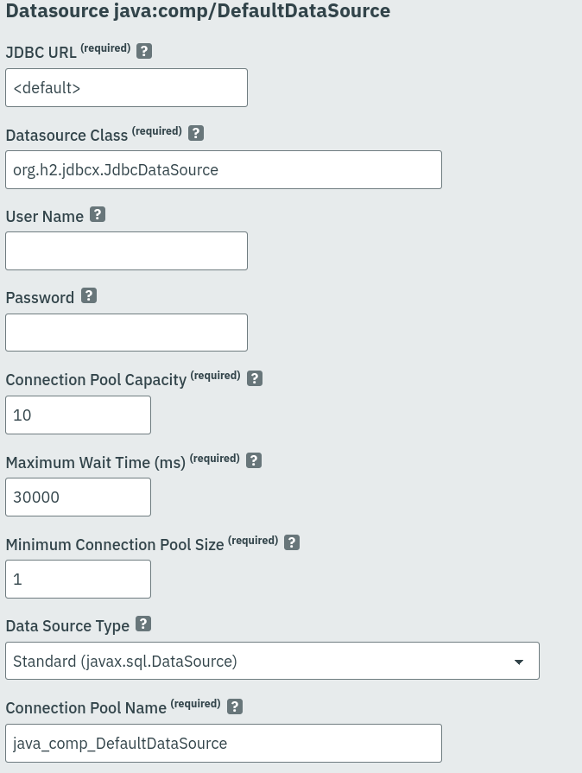
Task: Click the User Name help icon
Action: 98,215
